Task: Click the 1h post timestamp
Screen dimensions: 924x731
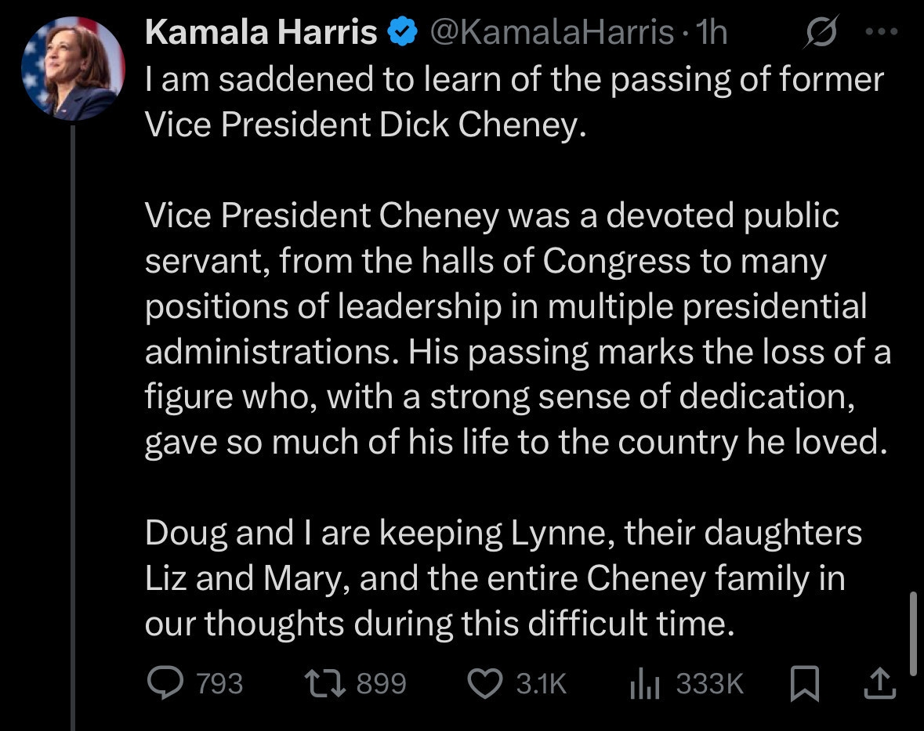Action: [x=713, y=33]
